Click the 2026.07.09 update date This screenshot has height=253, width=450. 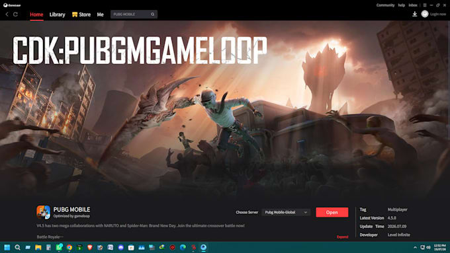click(397, 227)
